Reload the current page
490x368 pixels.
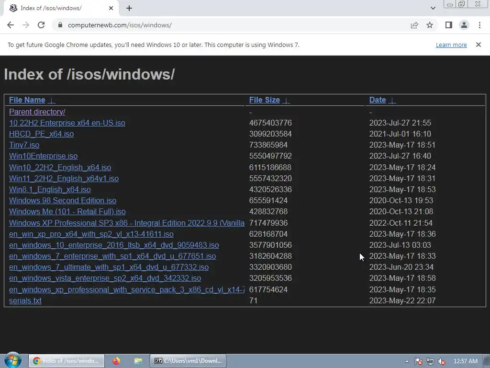[x=41, y=25]
